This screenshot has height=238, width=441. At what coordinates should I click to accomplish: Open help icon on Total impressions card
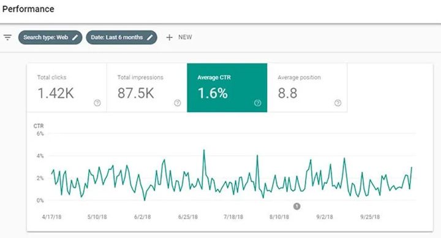(178, 103)
